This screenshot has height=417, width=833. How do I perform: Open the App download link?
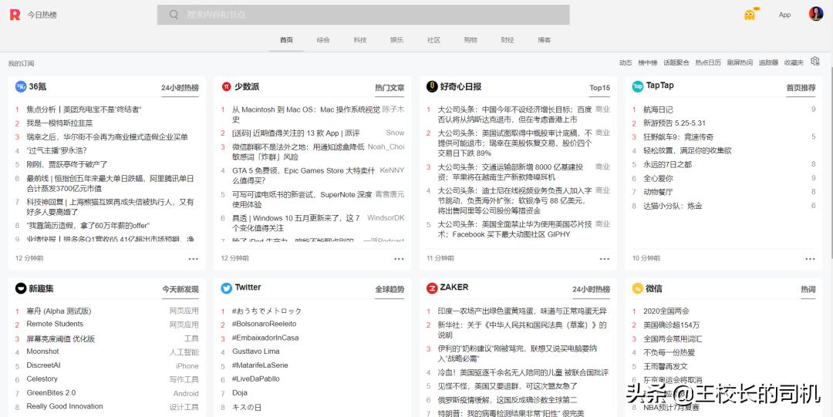784,15
